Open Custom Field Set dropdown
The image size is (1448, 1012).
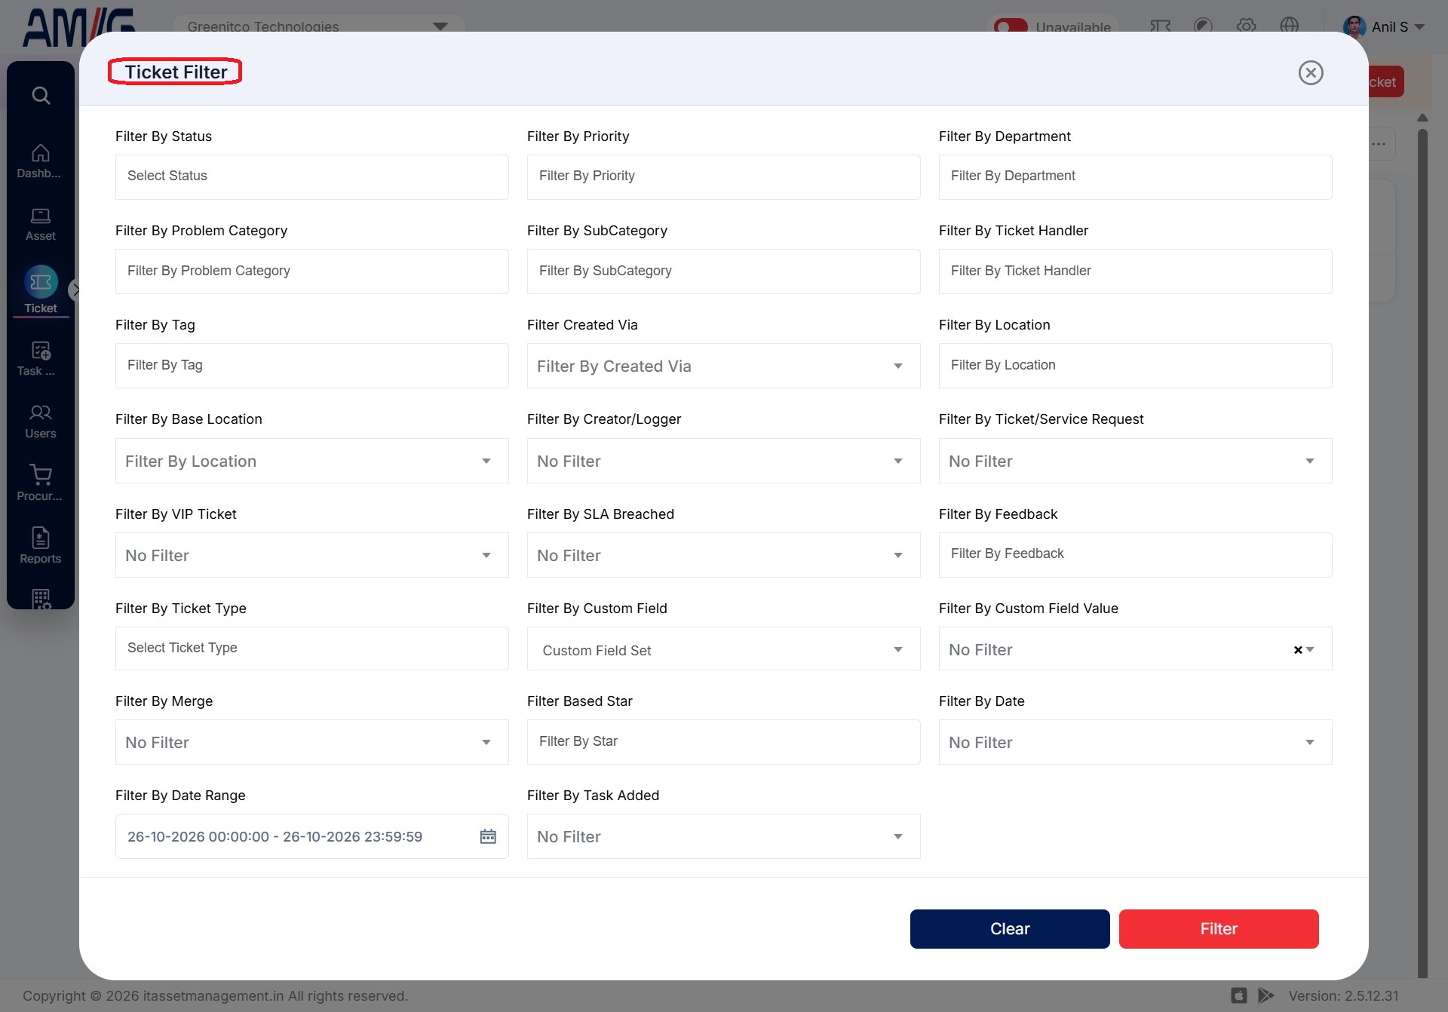(723, 649)
